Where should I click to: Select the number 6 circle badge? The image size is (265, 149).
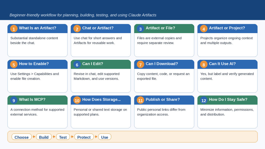point(77,65)
